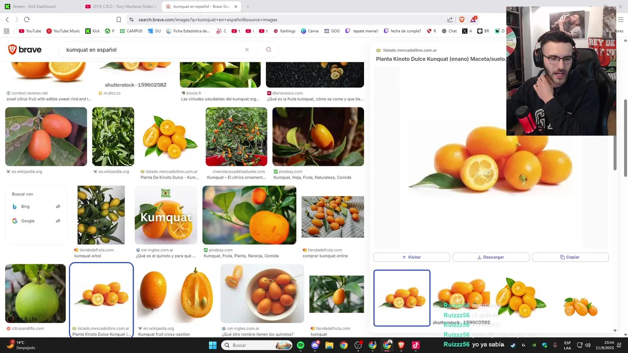Open the Chat bookmark
The width and height of the screenshot is (628, 353).
(x=449, y=31)
